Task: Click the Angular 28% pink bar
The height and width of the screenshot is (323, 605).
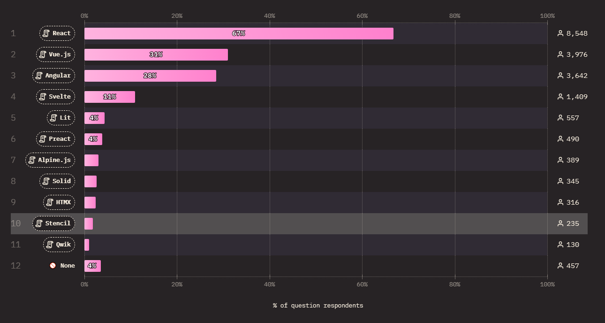Action: pos(150,76)
